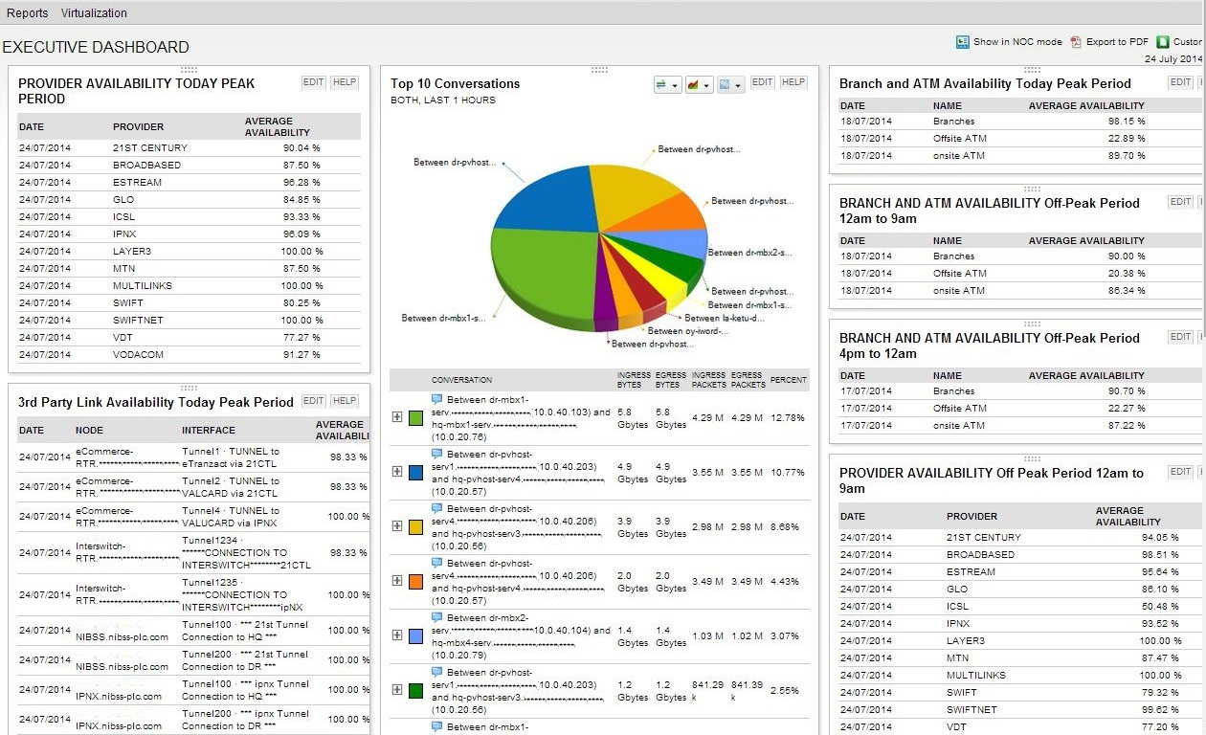Expand the 10.77% dr-pvhost conversation row
This screenshot has width=1206, height=735.
coord(397,472)
